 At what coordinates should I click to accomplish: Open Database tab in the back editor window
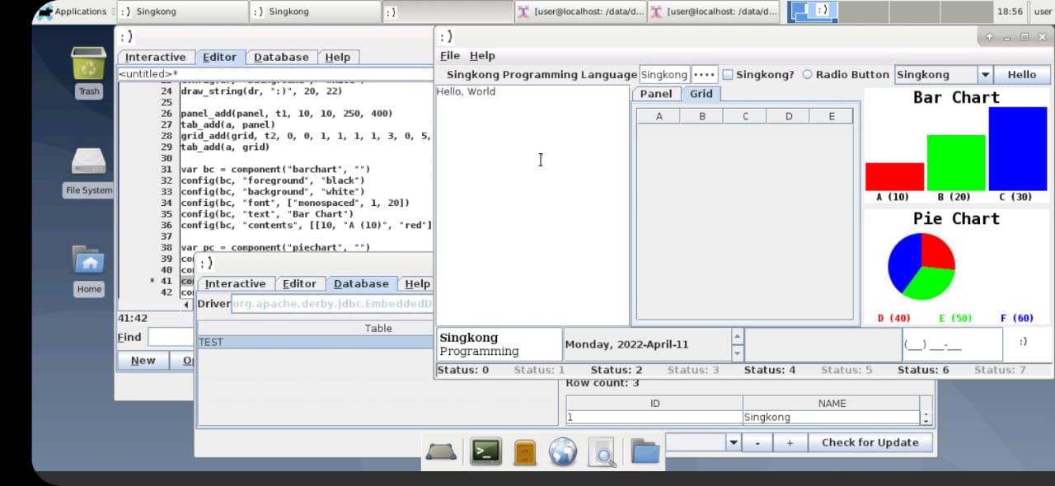(281, 57)
